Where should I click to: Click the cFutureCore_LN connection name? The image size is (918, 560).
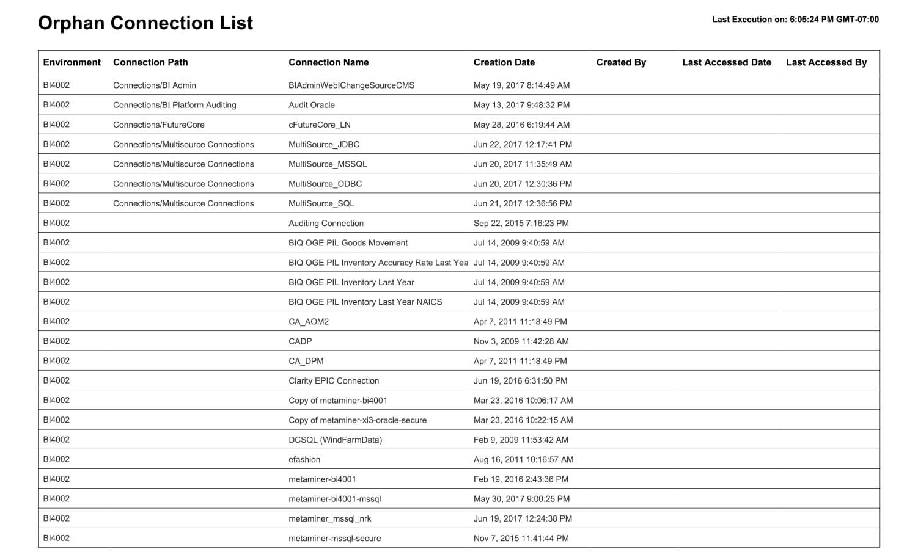click(320, 125)
